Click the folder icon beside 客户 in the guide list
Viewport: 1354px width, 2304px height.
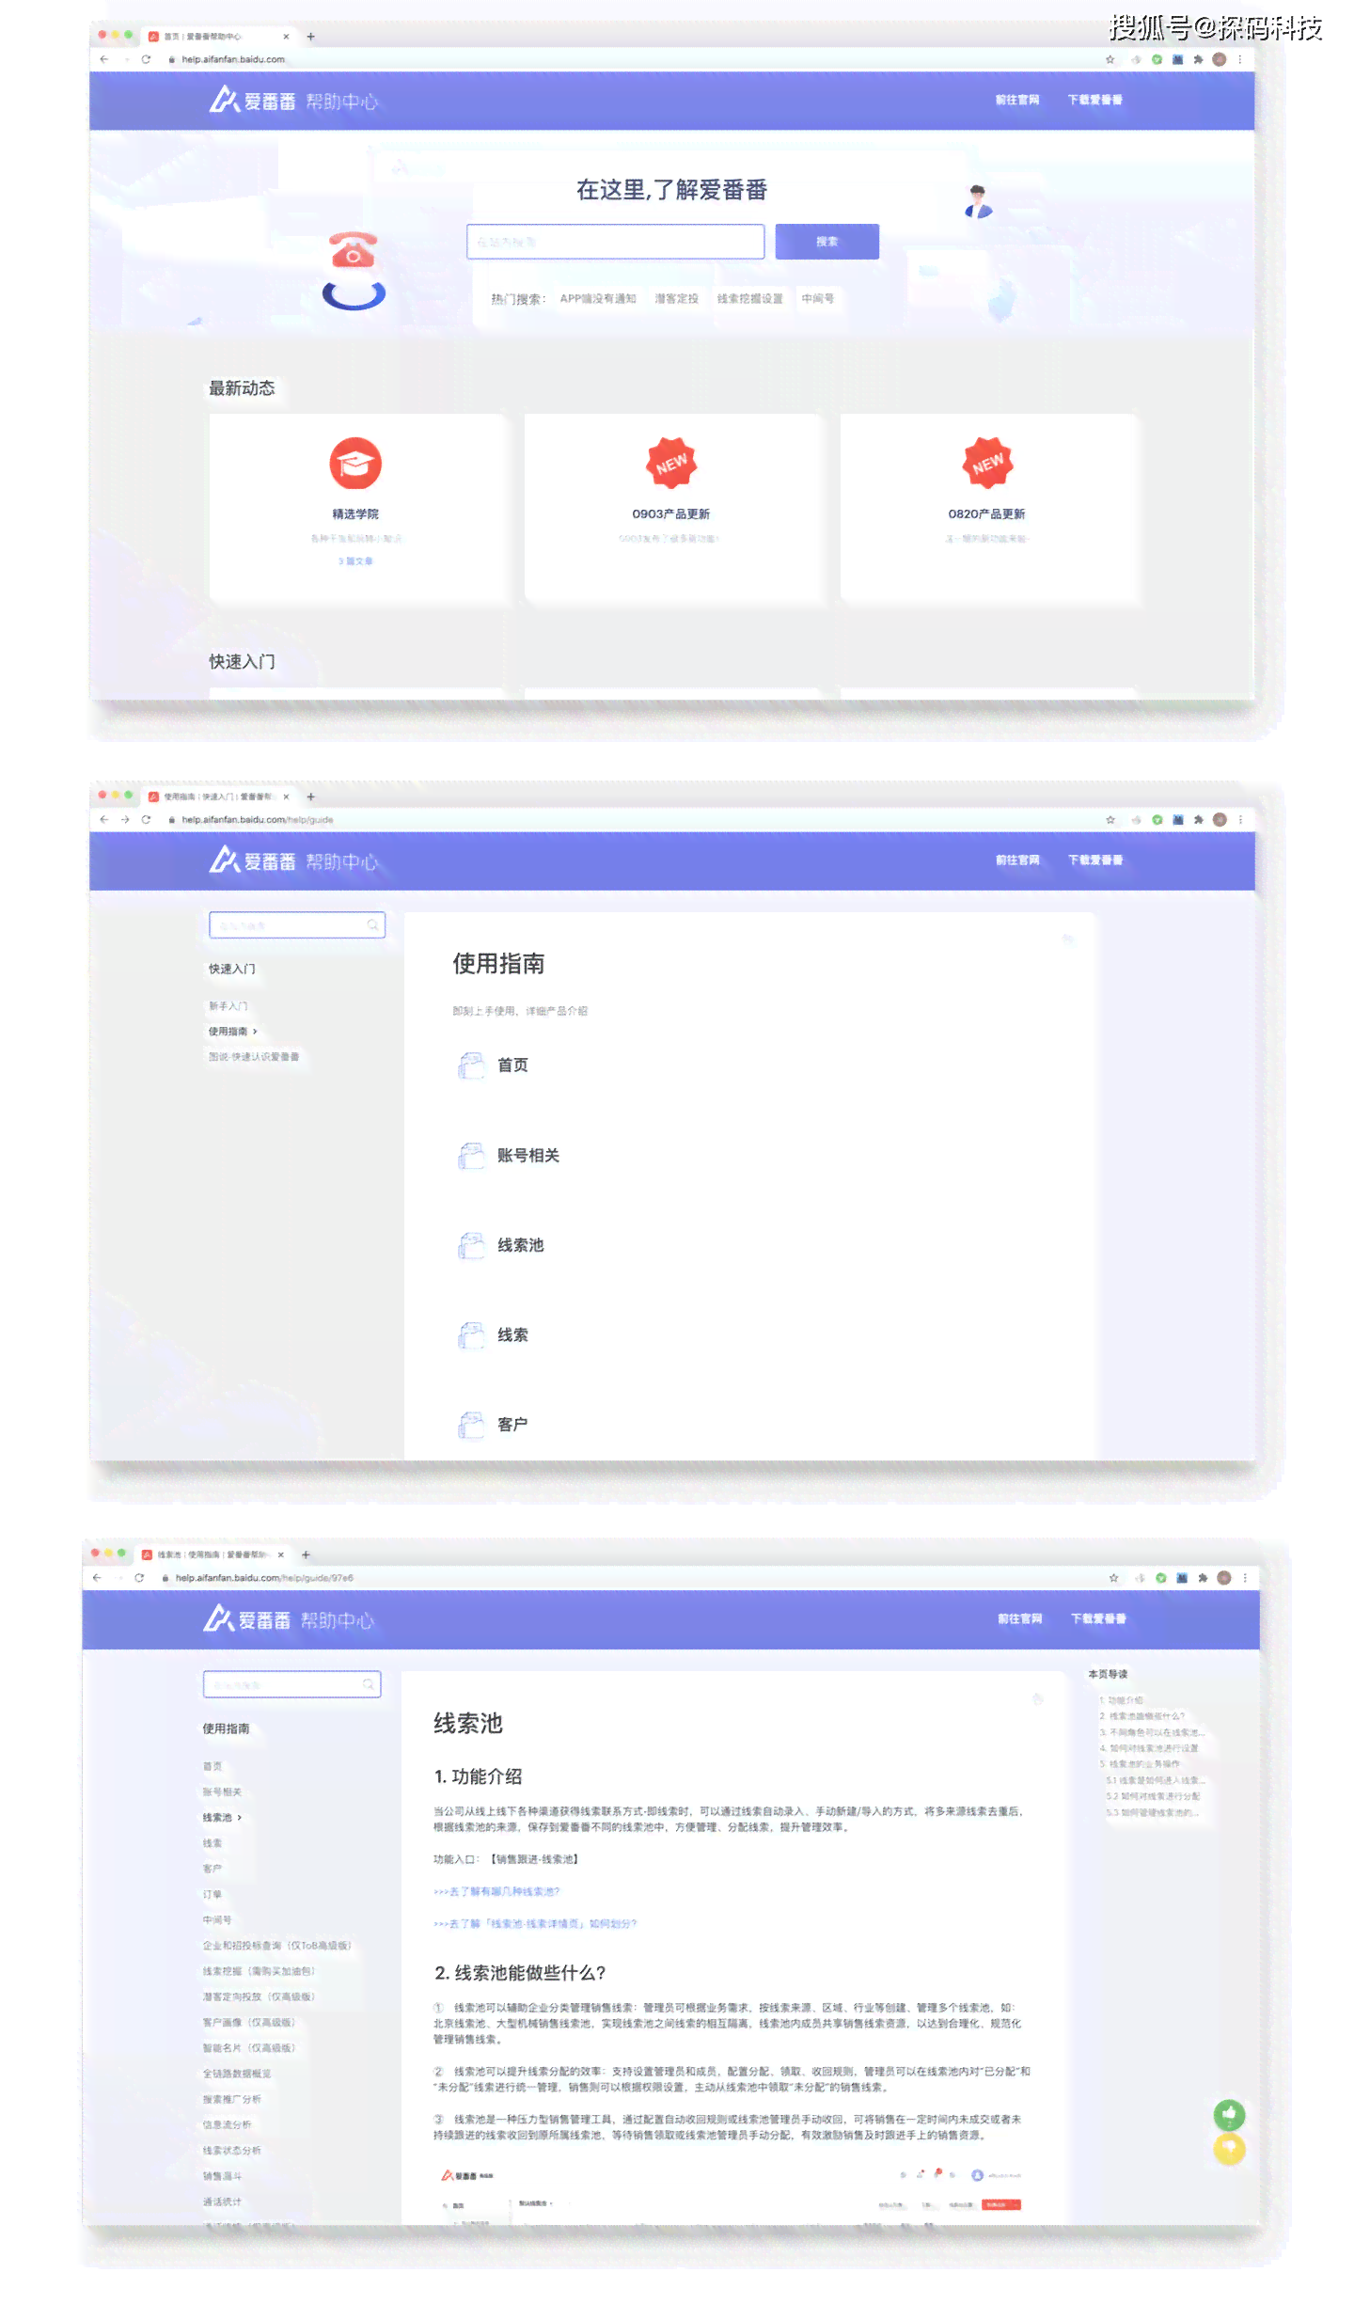click(471, 1425)
